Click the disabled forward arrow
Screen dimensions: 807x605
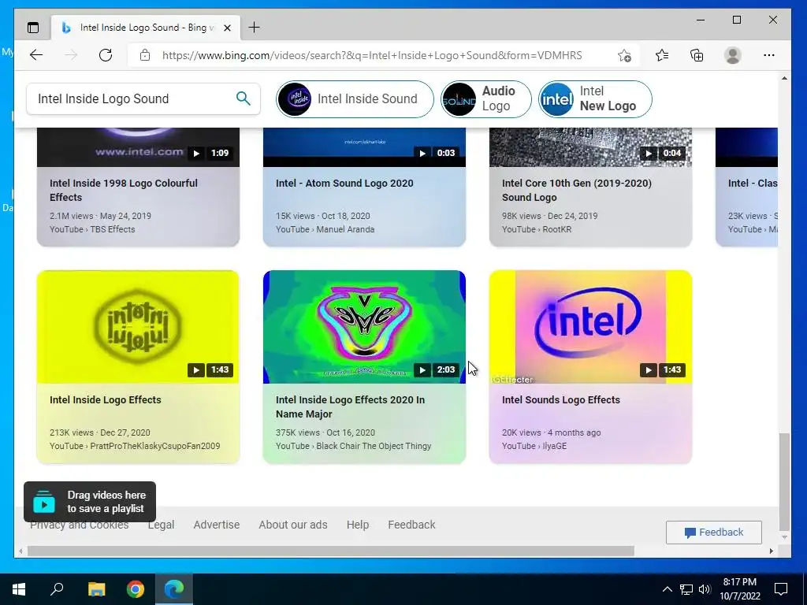tap(71, 55)
